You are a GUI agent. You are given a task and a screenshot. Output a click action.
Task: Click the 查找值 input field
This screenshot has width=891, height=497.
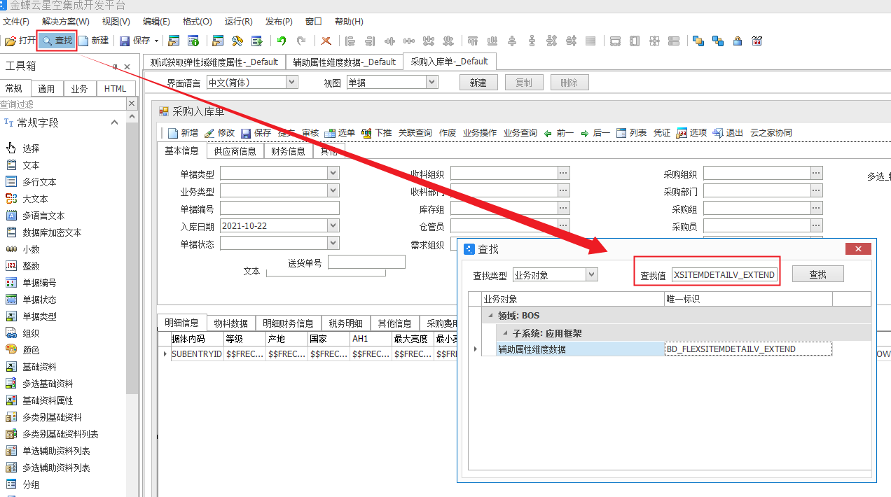(724, 275)
